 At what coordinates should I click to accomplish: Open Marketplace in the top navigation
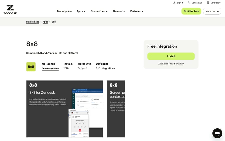click(x=64, y=11)
